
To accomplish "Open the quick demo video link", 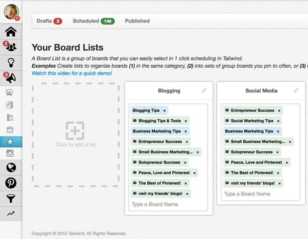I will point(72,73).
